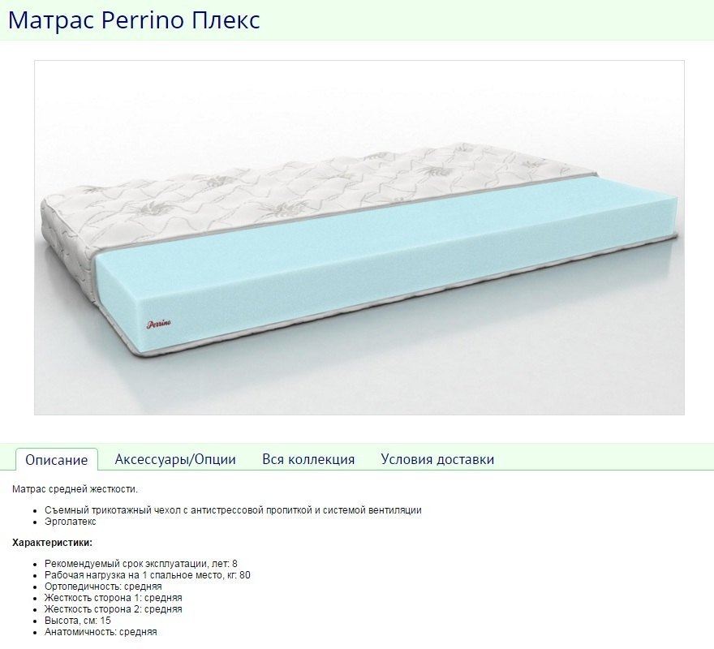Click the Анатомичность: средняя line
714x649 pixels.
[x=101, y=632]
